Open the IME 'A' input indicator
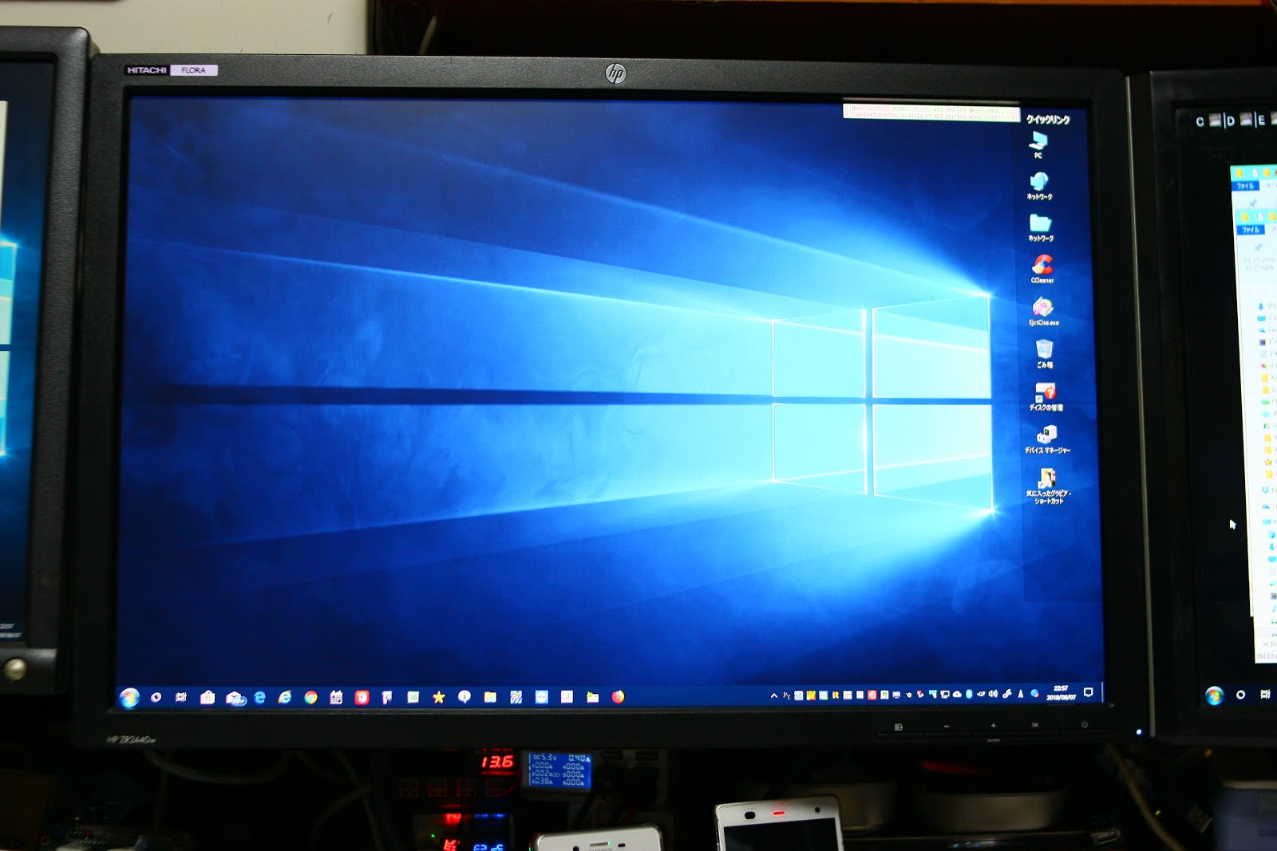Image resolution: width=1277 pixels, height=851 pixels. pos(1021,694)
